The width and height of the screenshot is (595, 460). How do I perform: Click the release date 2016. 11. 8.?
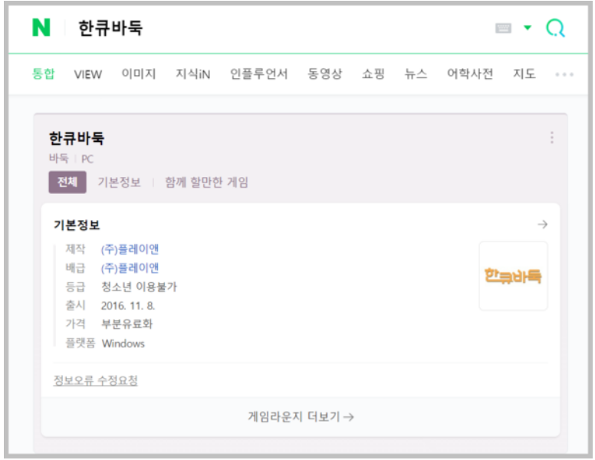tap(128, 306)
